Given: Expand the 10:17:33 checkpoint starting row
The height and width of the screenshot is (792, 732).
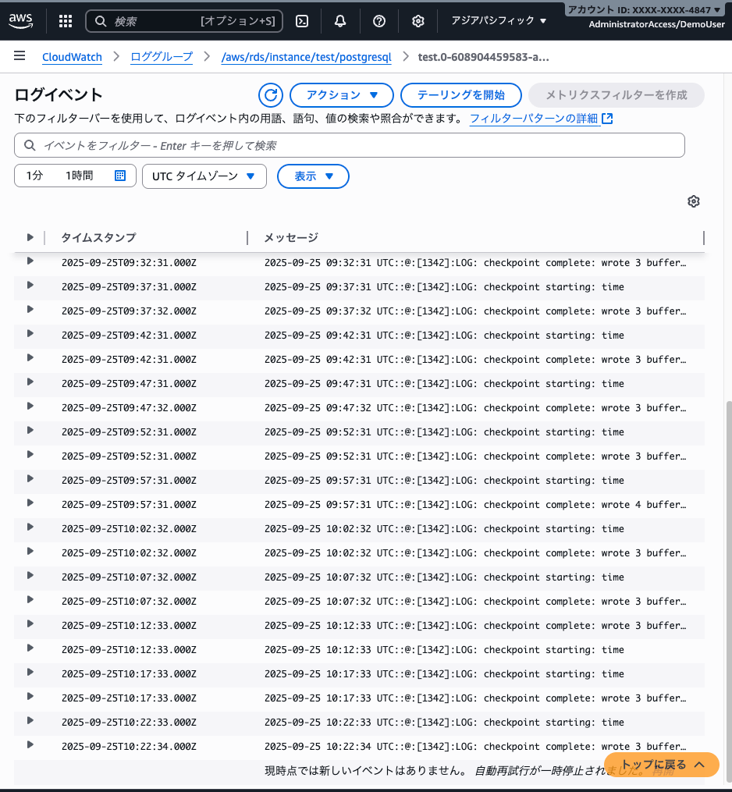Looking at the screenshot, I should [x=30, y=673].
